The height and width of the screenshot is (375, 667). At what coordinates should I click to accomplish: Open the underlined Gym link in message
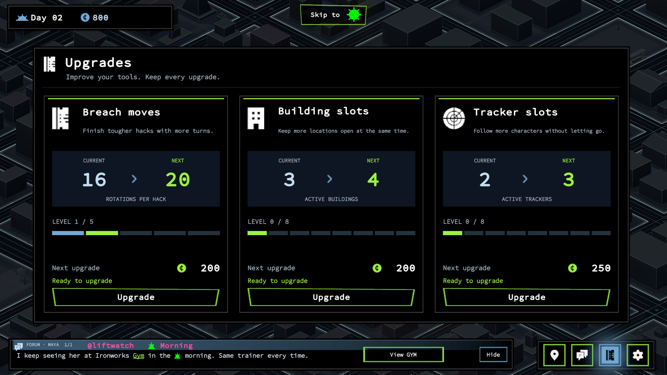coord(138,356)
